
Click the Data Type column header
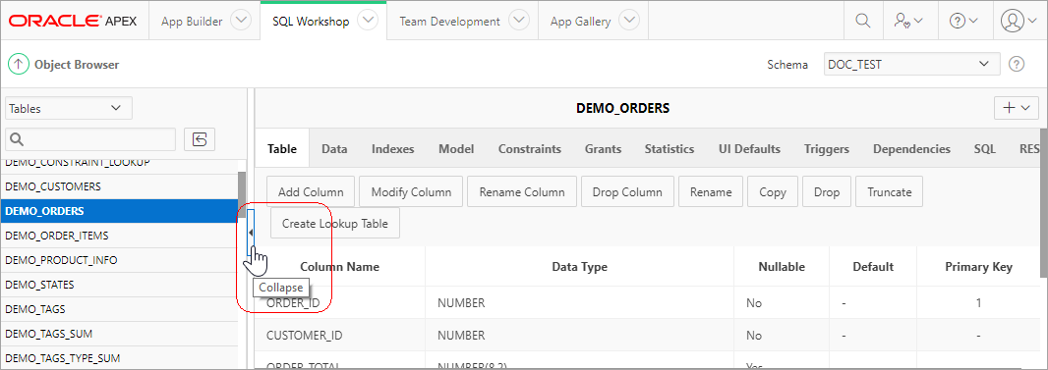point(579,267)
